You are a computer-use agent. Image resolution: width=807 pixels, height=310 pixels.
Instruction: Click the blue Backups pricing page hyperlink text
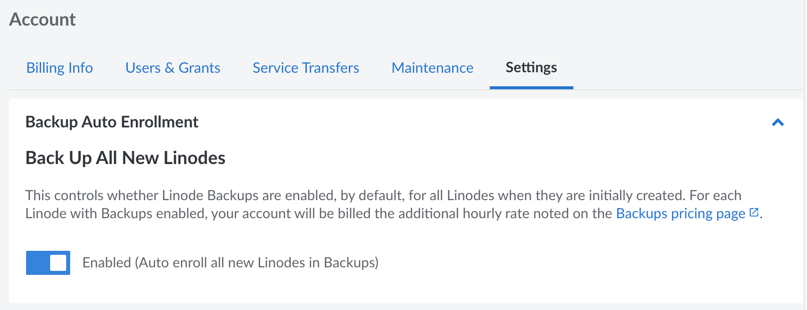(680, 213)
